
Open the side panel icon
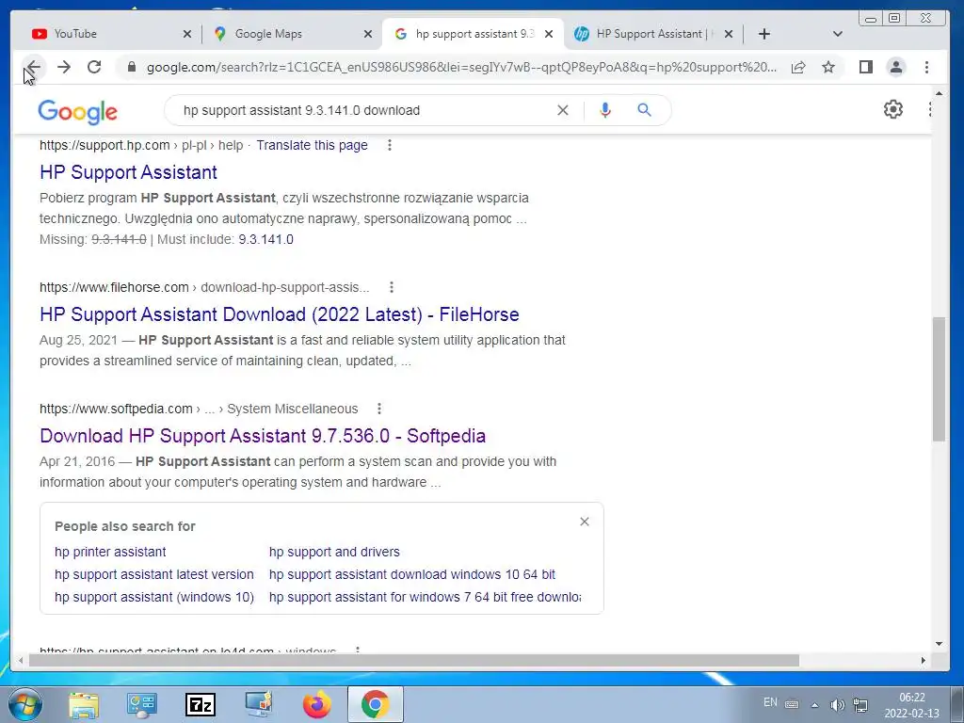point(866,67)
